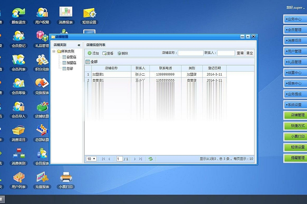The height and width of the screenshot is (204, 307).
Task: Open the 会员登记 desktop icon
Action: [18, 37]
